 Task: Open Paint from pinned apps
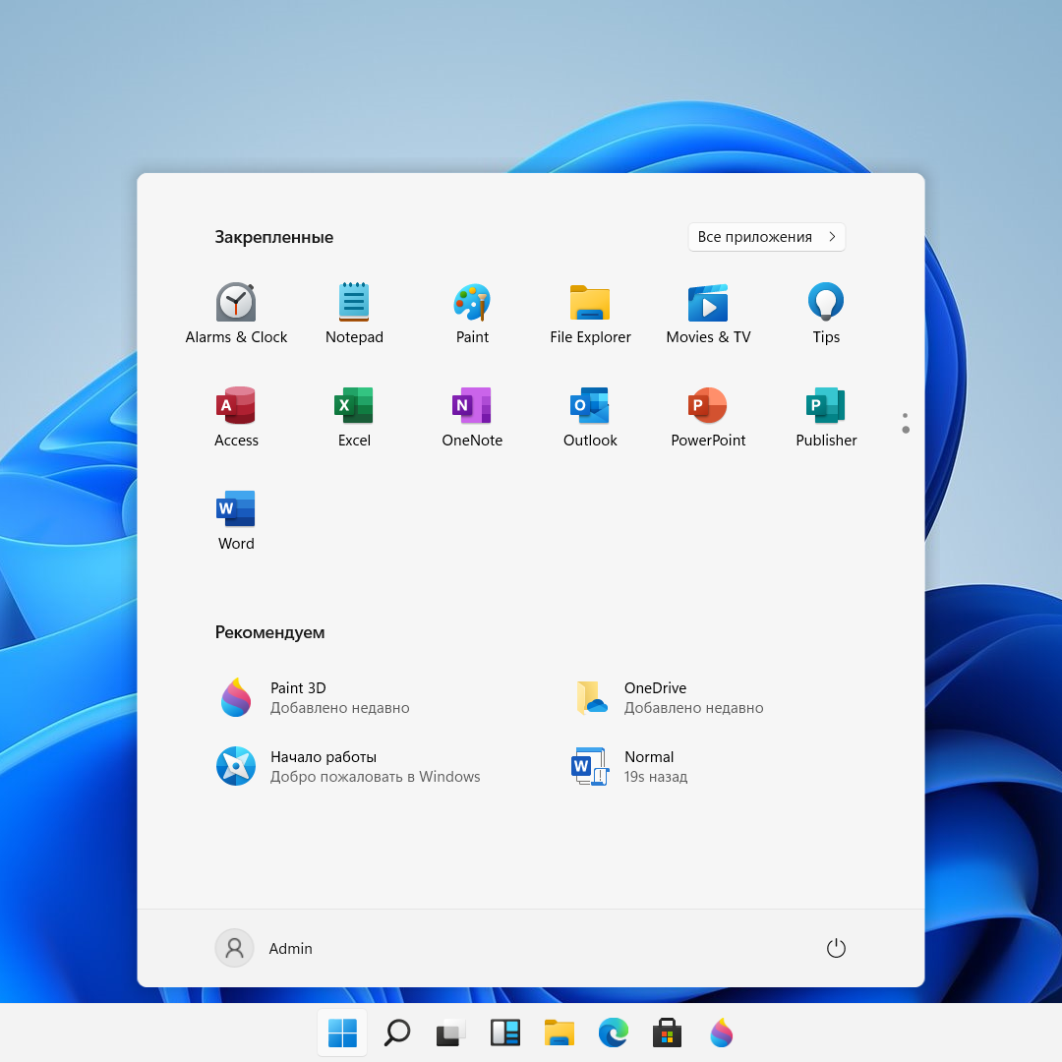pyautogui.click(x=472, y=313)
